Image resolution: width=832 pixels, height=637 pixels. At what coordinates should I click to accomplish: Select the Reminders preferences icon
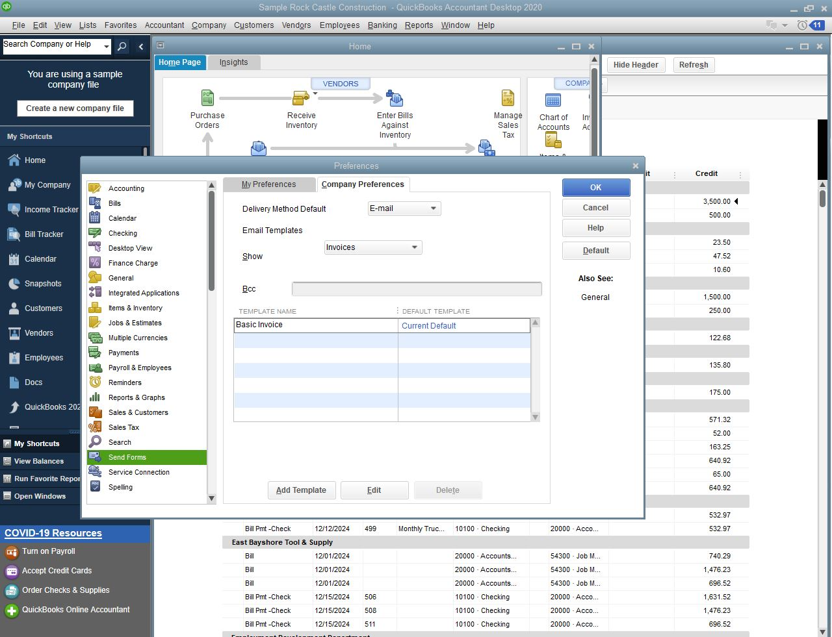click(95, 382)
